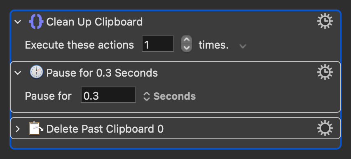Collapse the Pause for 0.3 Seconds action

coord(18,73)
